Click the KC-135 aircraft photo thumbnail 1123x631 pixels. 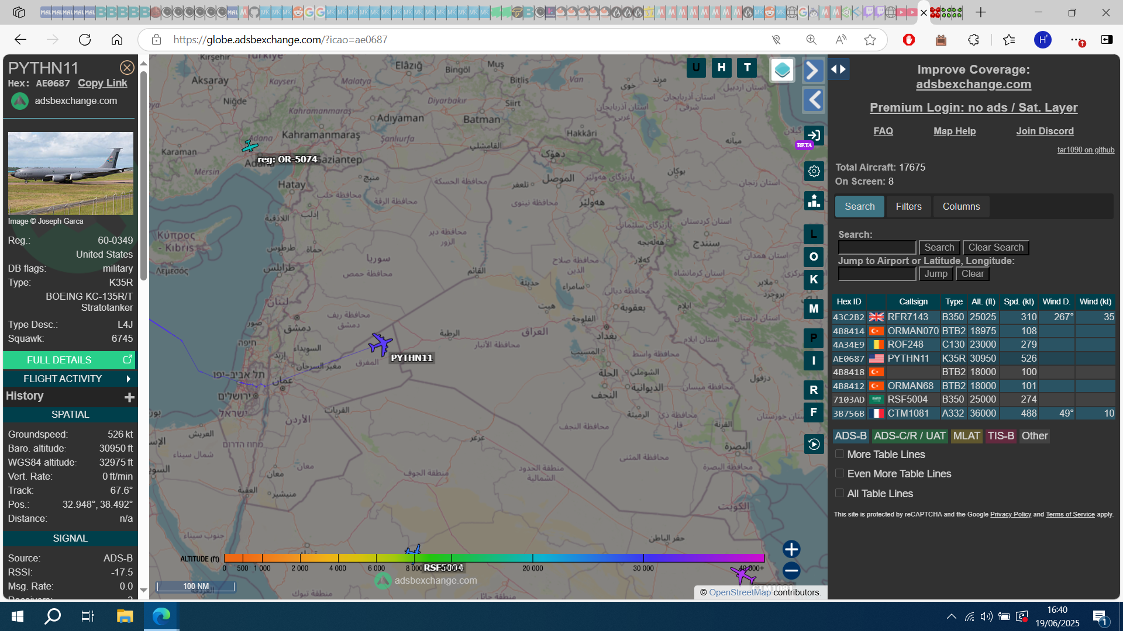pyautogui.click(x=71, y=174)
